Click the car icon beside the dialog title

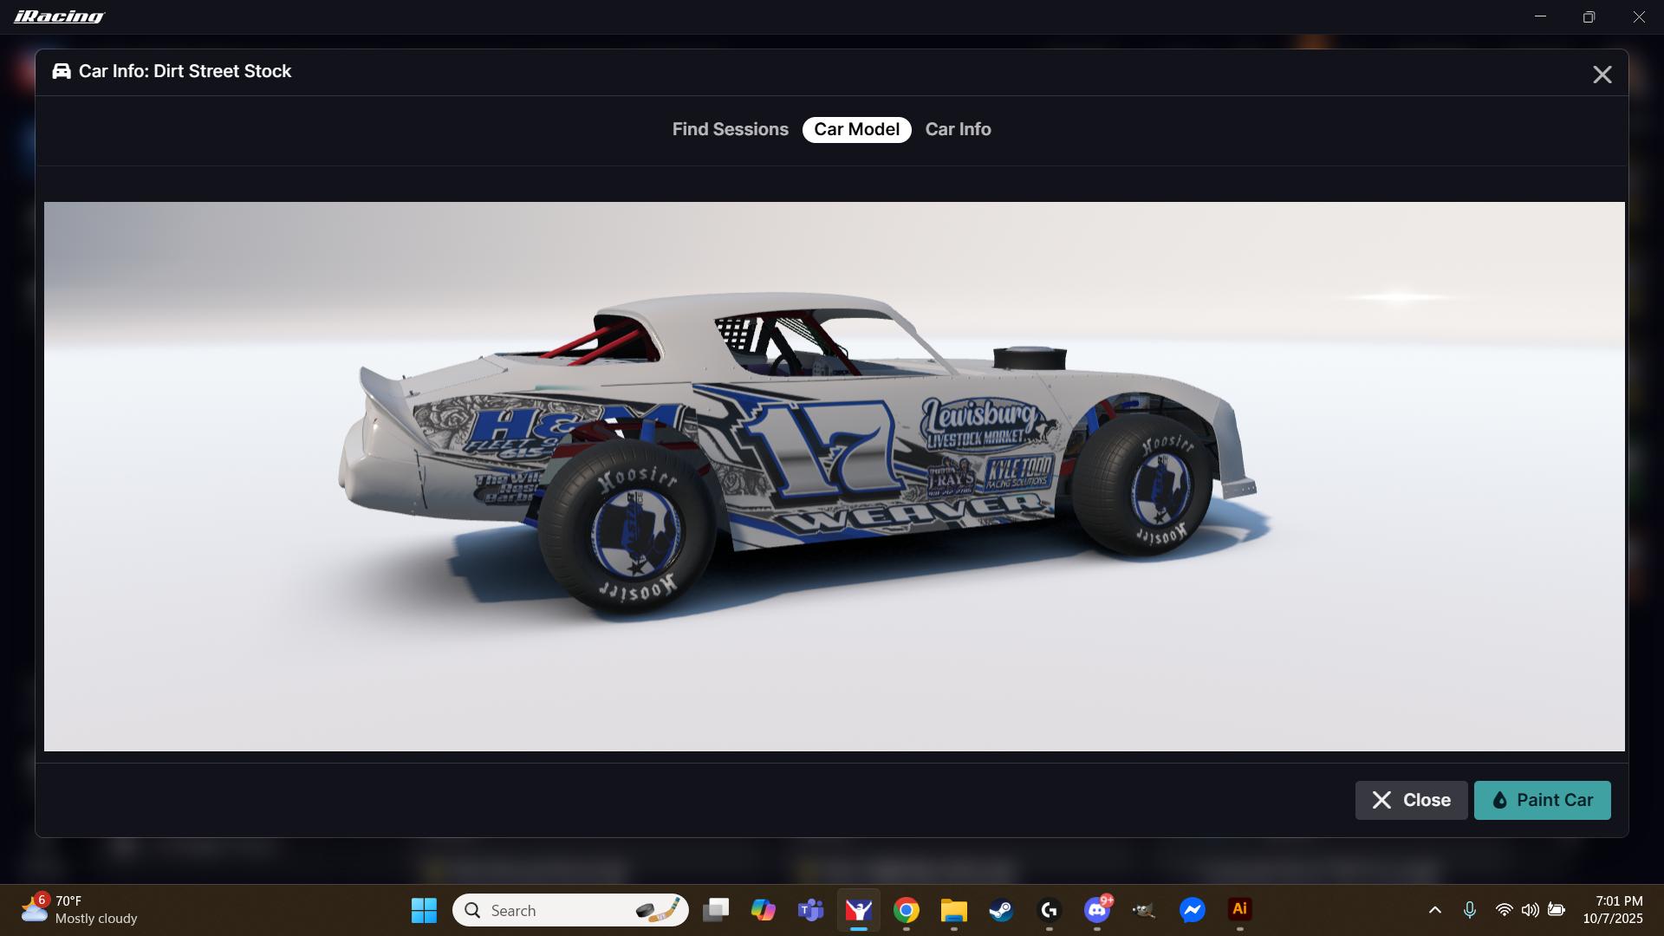pyautogui.click(x=61, y=71)
